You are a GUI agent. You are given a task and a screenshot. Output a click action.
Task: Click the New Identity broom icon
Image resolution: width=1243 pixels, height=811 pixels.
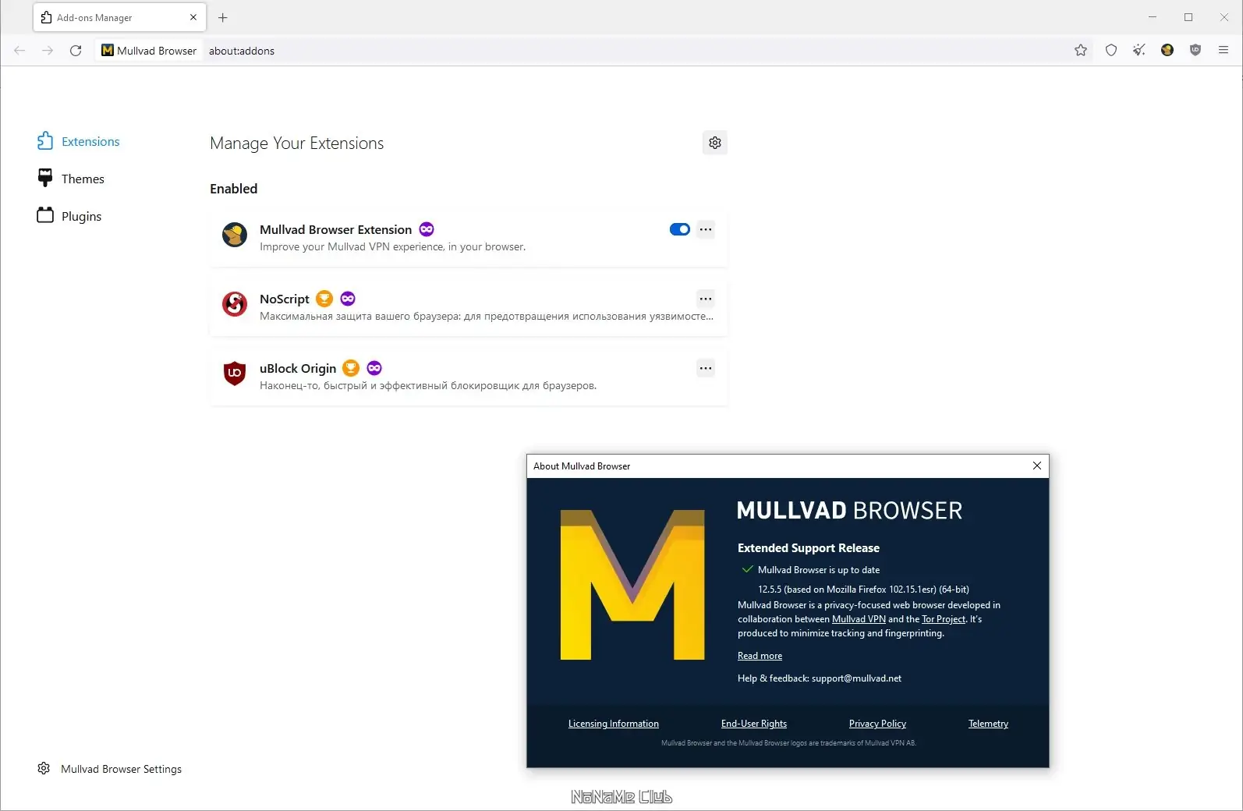coord(1139,51)
